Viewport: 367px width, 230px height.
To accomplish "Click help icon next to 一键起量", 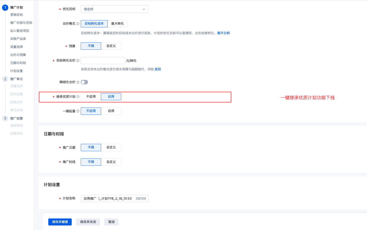I will pyautogui.click(x=78, y=111).
